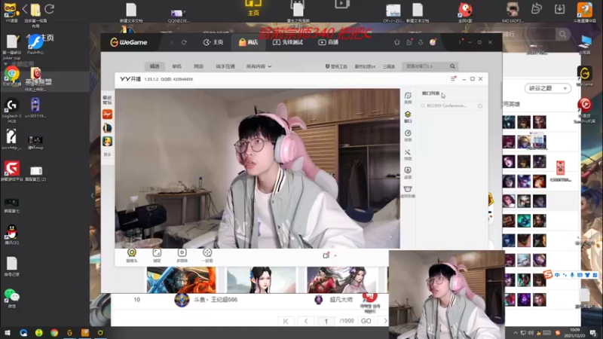Remove the BCC950 Conference source with its circle button
This screenshot has width=603, height=339.
pyautogui.click(x=480, y=105)
